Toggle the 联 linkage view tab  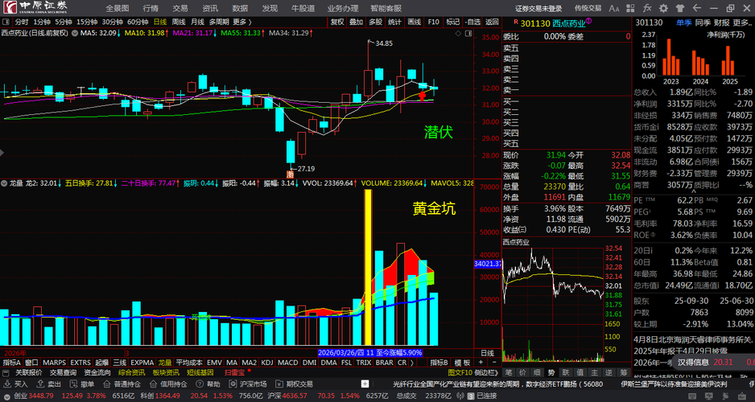(566, 373)
